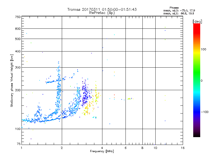Click the x-axis tick label '16'
This screenshot has width=215, height=161.
[x=183, y=148]
